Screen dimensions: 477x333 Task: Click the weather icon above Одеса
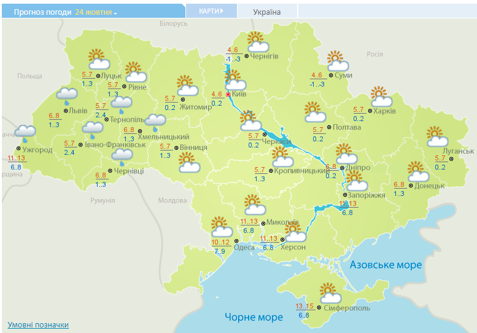click(220, 229)
